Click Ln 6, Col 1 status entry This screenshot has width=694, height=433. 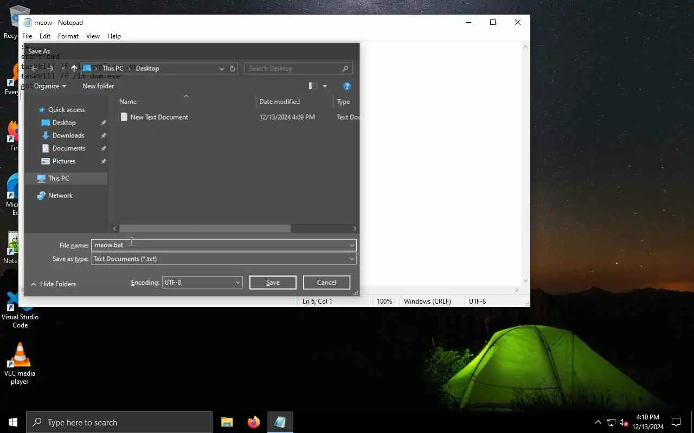[x=317, y=301]
